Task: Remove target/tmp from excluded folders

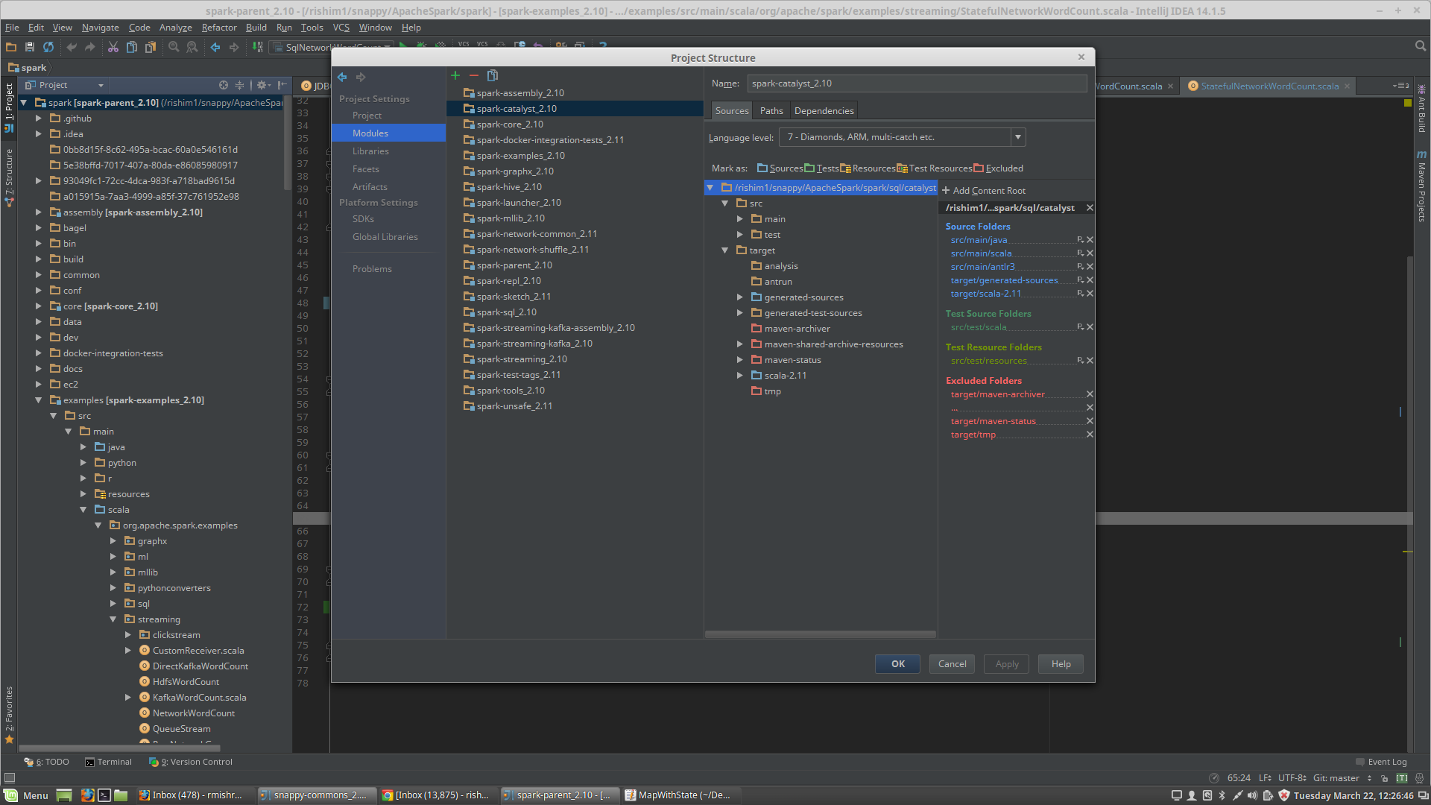Action: pyautogui.click(x=1090, y=435)
